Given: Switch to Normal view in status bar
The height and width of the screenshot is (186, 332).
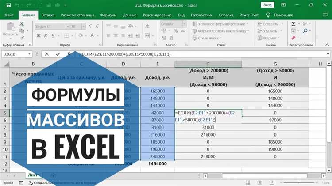Looking at the screenshot, I should [x=248, y=182].
